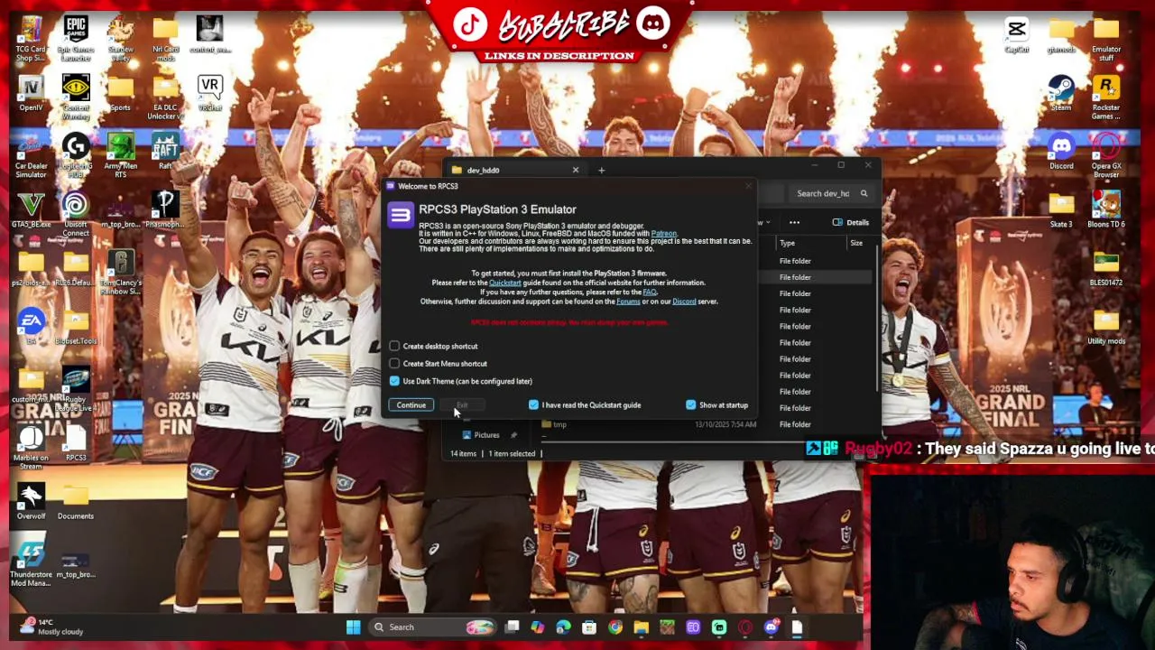Enable Create desktop shortcut checkbox
1155x650 pixels.
pos(394,346)
